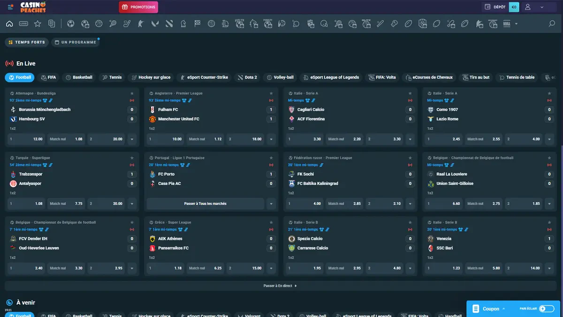Favorite the FK Sochi match star
This screenshot has width=563, height=317.
(x=411, y=158)
